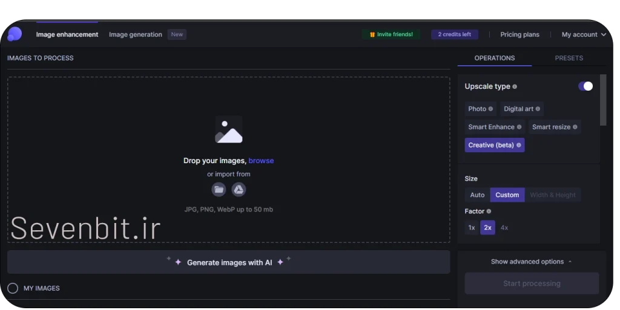Screen dimensions: 620x310
Task: Collapse Show advanced options chevron
Action: coord(570,262)
